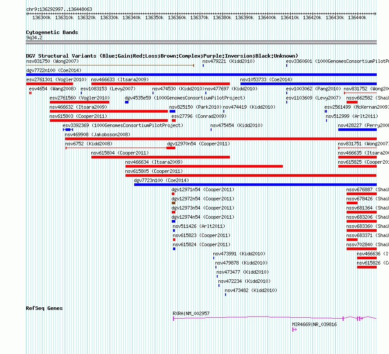Click esv1003062 (Pang2010) label

[313, 89]
